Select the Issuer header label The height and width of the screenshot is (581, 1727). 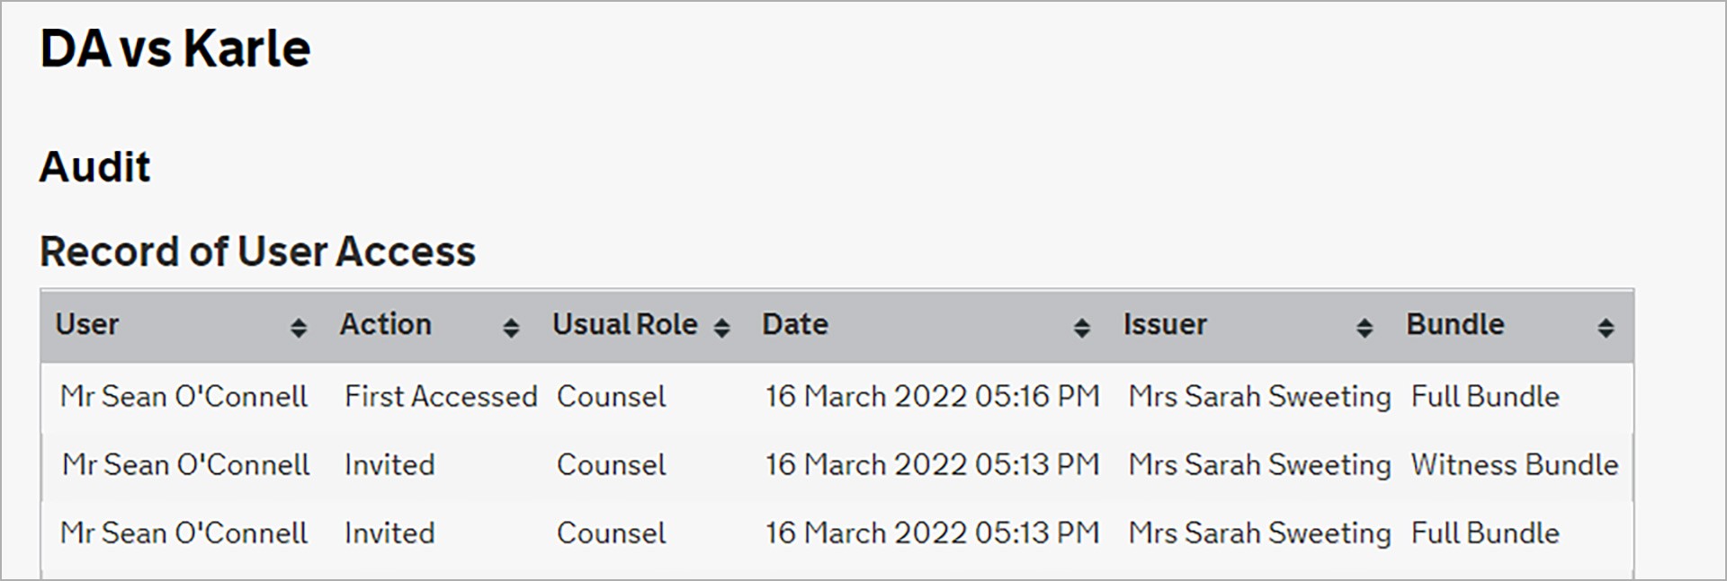(x=1165, y=324)
